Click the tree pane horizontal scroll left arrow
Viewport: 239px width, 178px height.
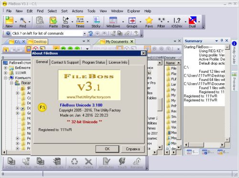[4, 152]
